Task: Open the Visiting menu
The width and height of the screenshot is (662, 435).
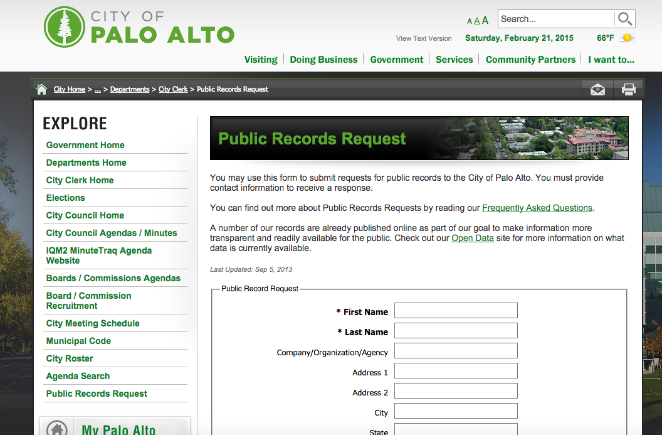Action: pyautogui.click(x=261, y=60)
